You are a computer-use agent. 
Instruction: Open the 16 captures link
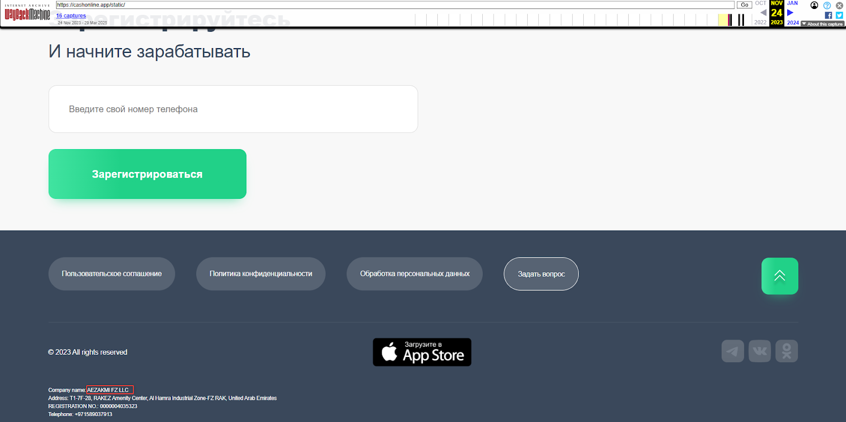(71, 16)
